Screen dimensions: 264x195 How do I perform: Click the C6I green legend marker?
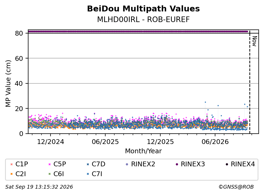pos(49,174)
